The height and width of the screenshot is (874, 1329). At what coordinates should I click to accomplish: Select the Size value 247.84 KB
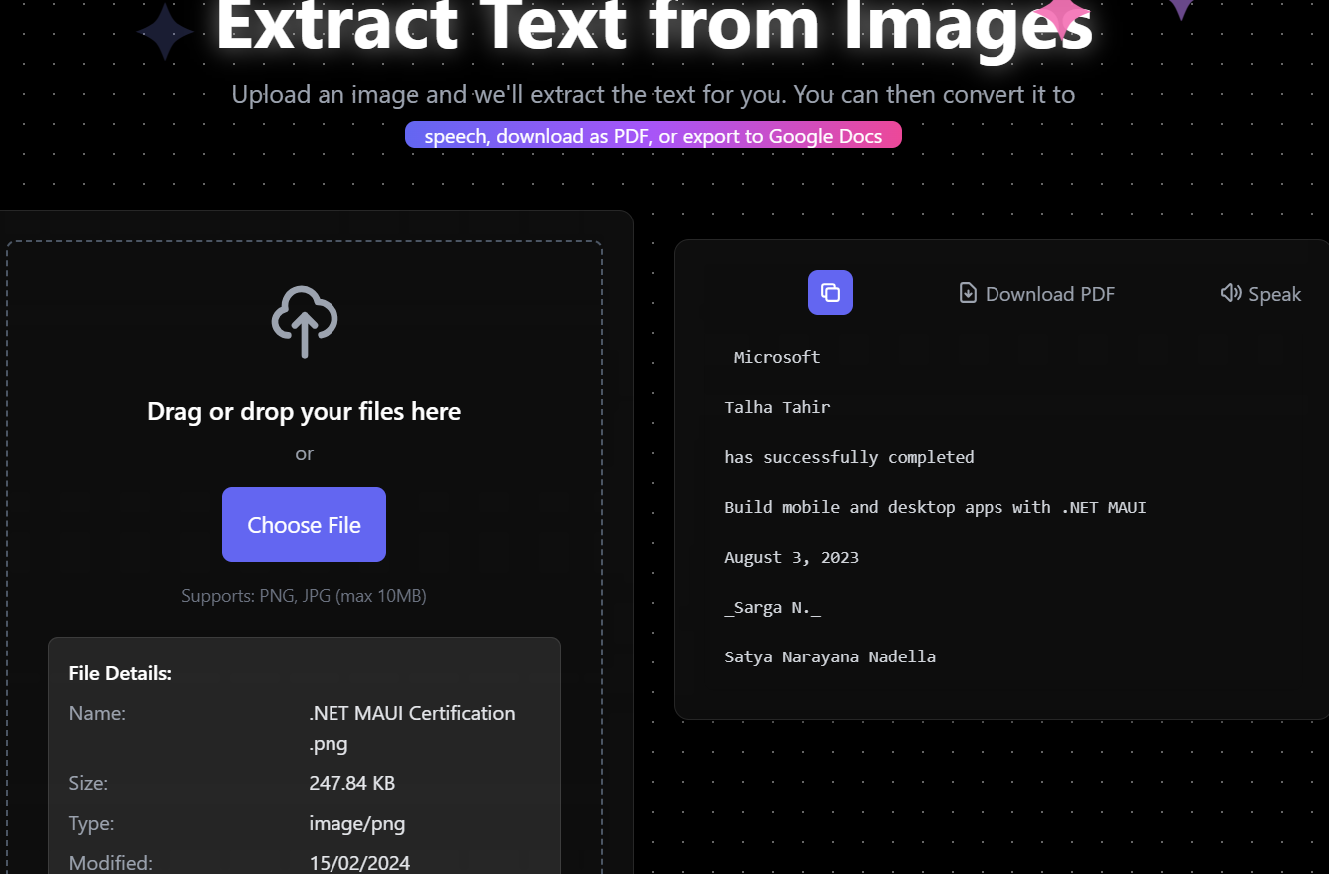(x=351, y=783)
